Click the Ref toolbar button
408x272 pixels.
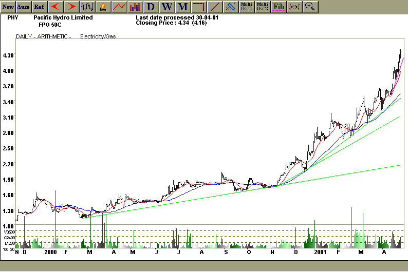point(39,7)
